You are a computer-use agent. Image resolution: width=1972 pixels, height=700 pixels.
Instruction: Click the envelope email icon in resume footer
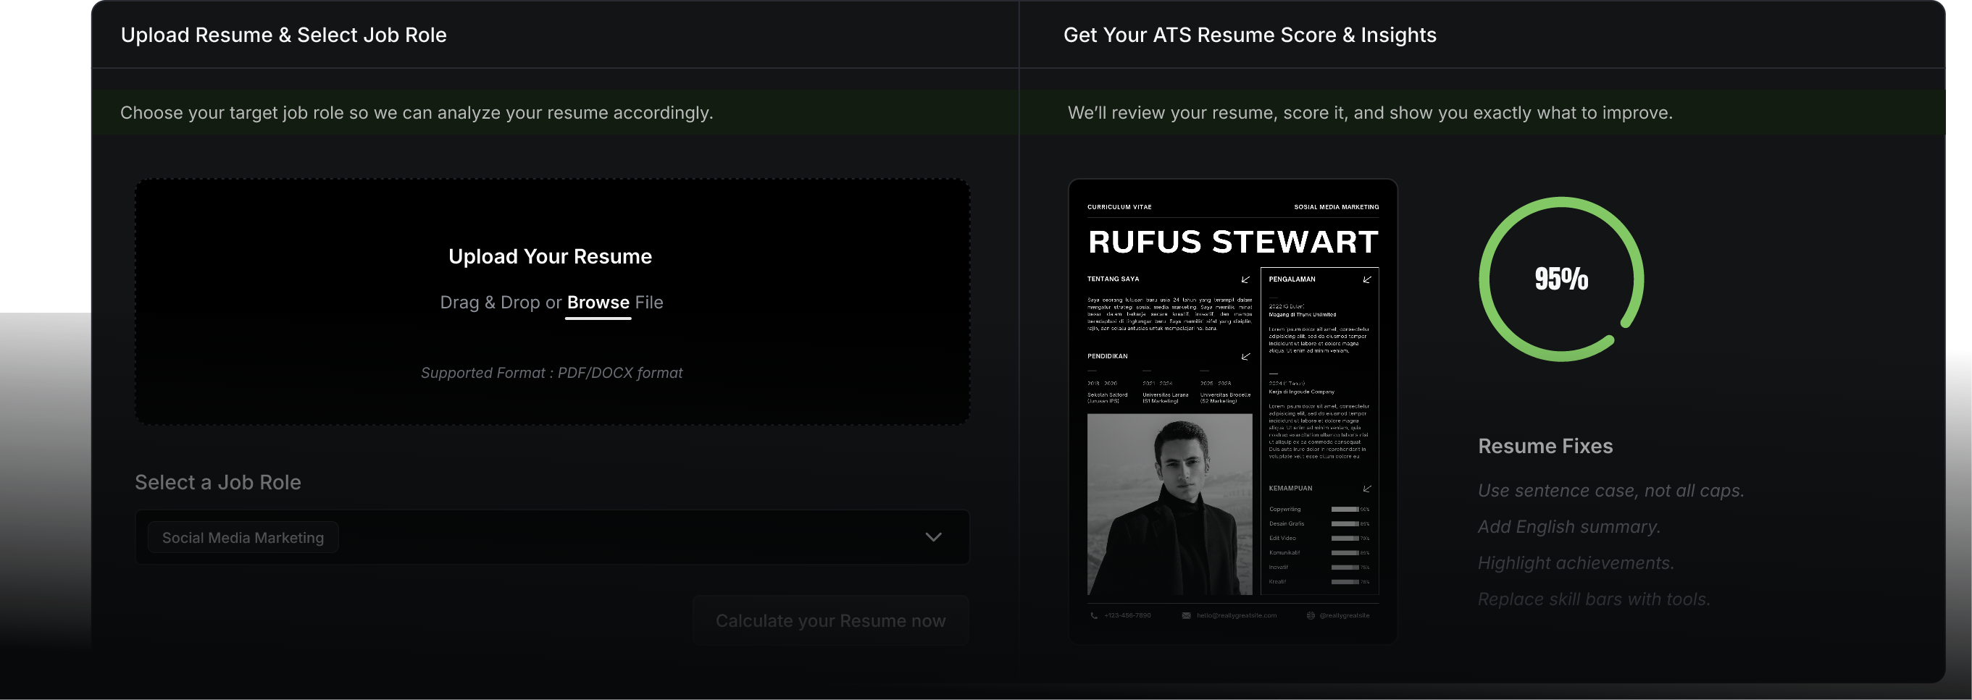1186,615
